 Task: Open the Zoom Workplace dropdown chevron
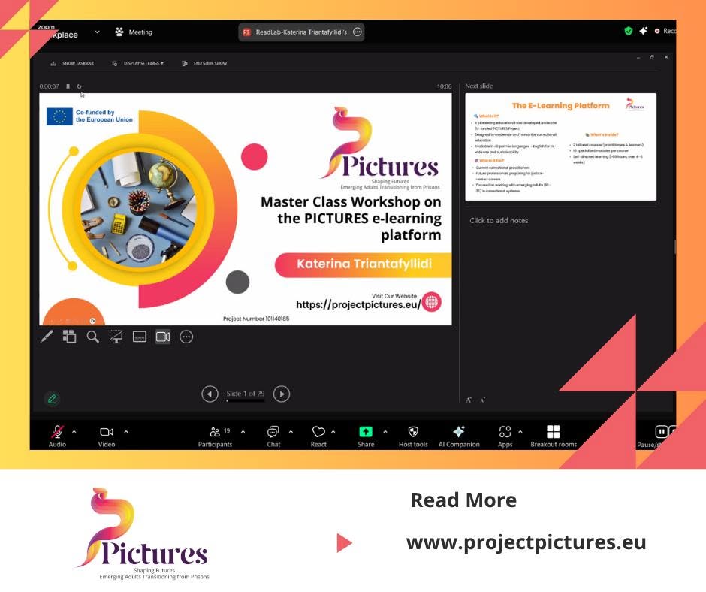(97, 32)
